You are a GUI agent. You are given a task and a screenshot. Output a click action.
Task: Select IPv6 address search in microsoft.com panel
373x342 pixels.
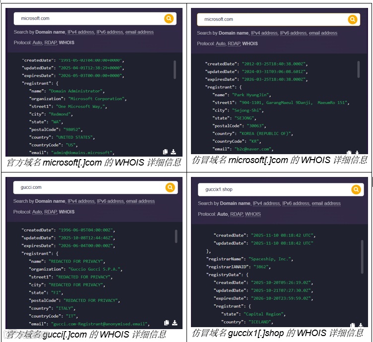click(110, 32)
